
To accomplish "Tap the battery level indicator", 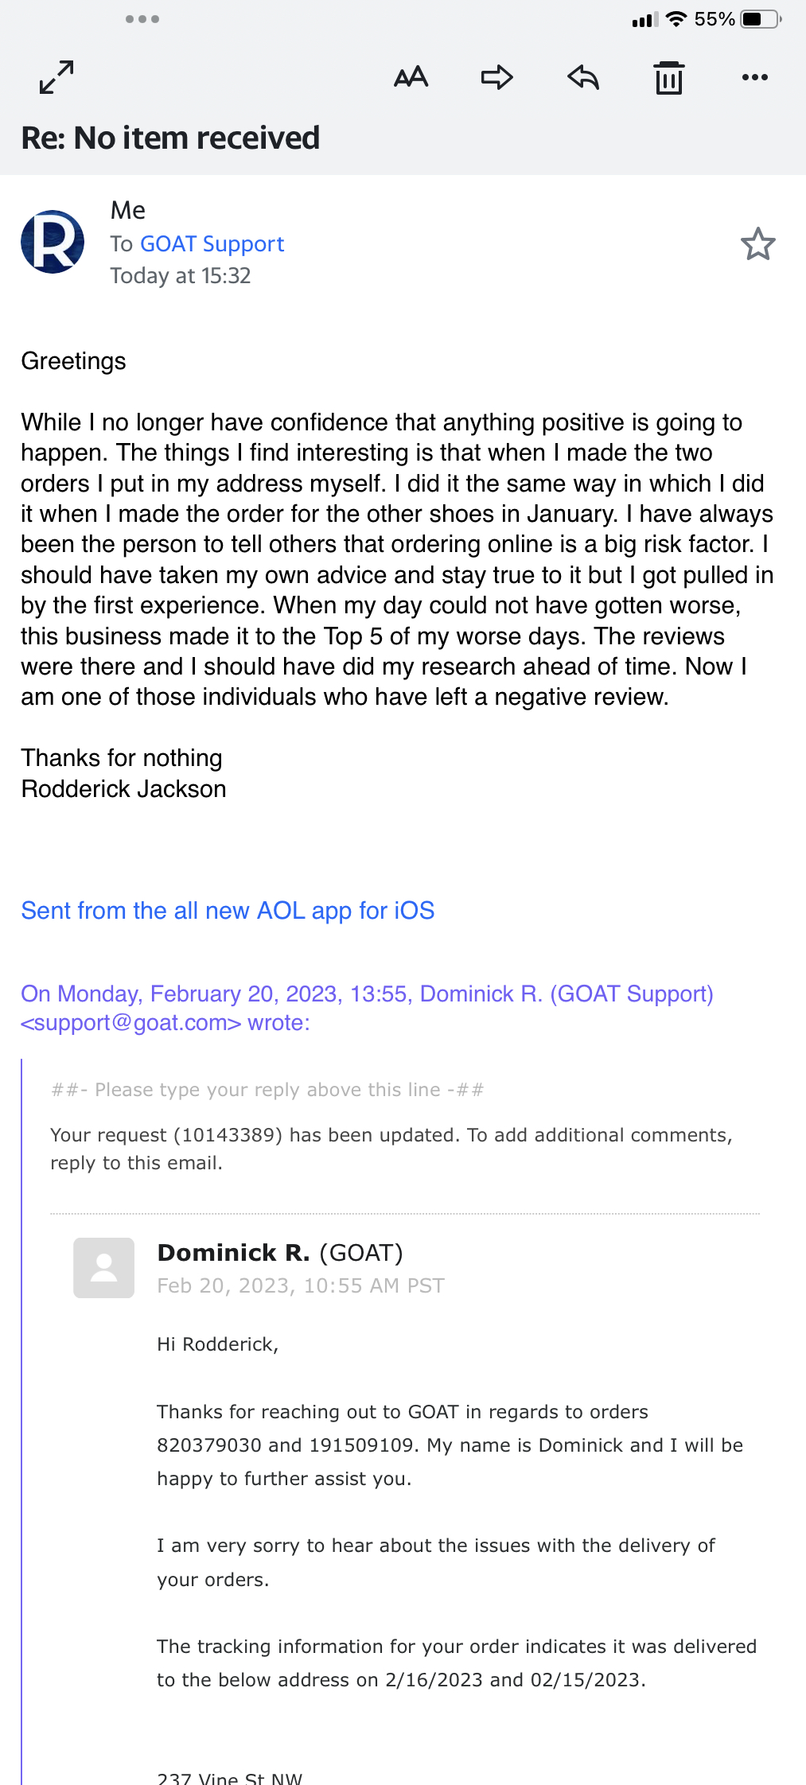I will pos(757,18).
